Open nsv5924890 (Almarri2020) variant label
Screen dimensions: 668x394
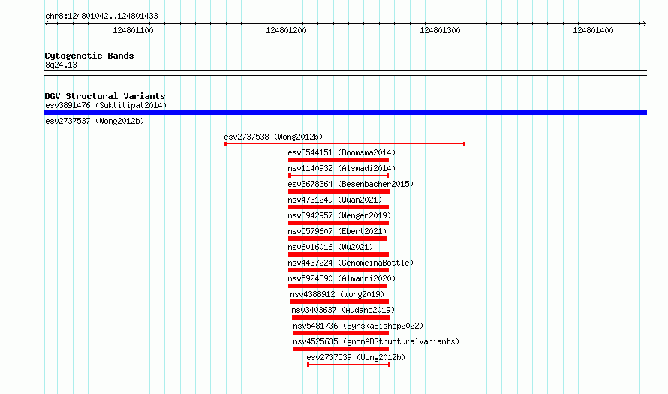342,278
